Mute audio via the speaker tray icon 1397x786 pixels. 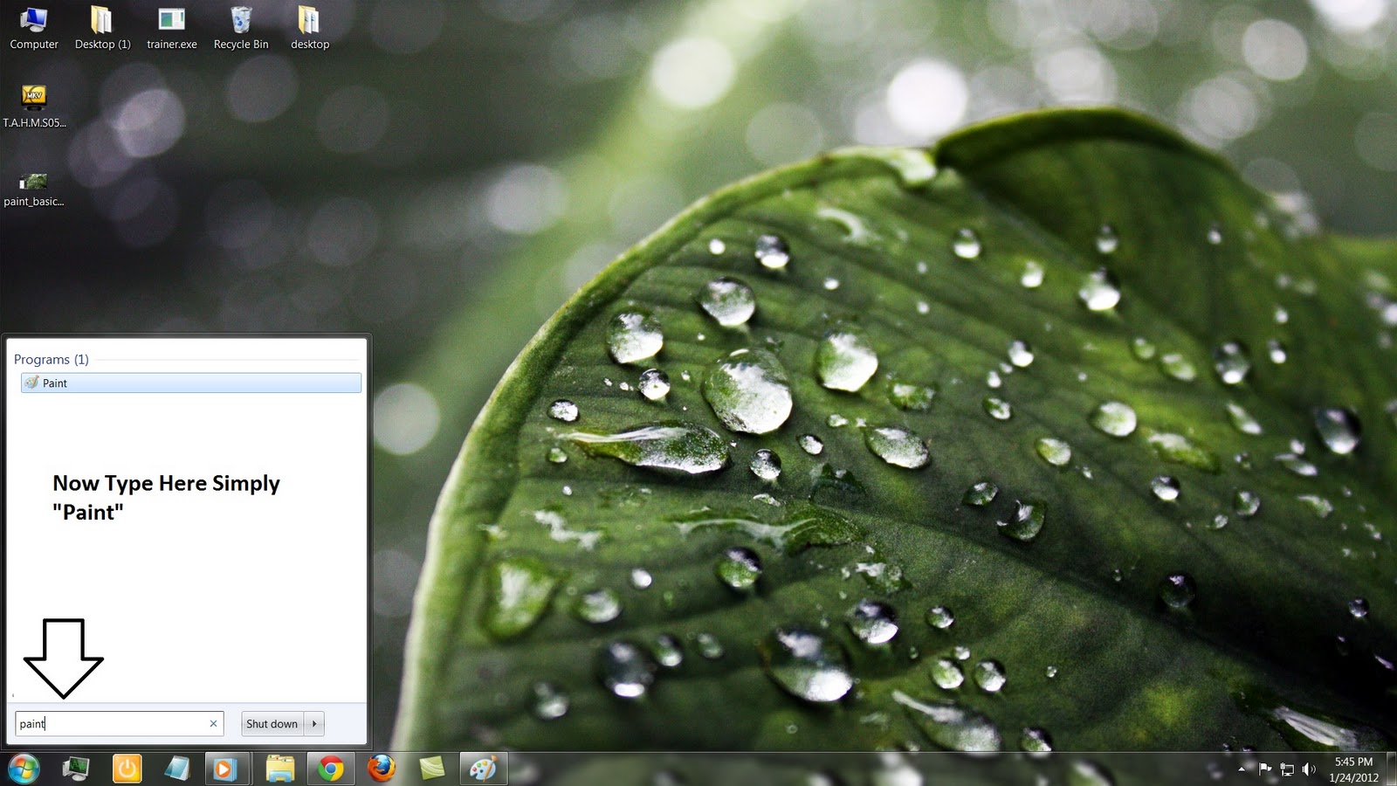pos(1307,769)
